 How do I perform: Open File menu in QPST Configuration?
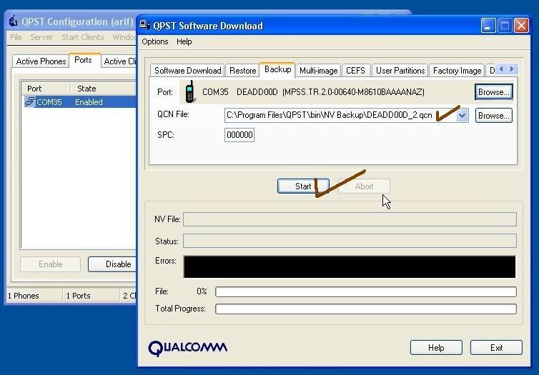tap(16, 37)
